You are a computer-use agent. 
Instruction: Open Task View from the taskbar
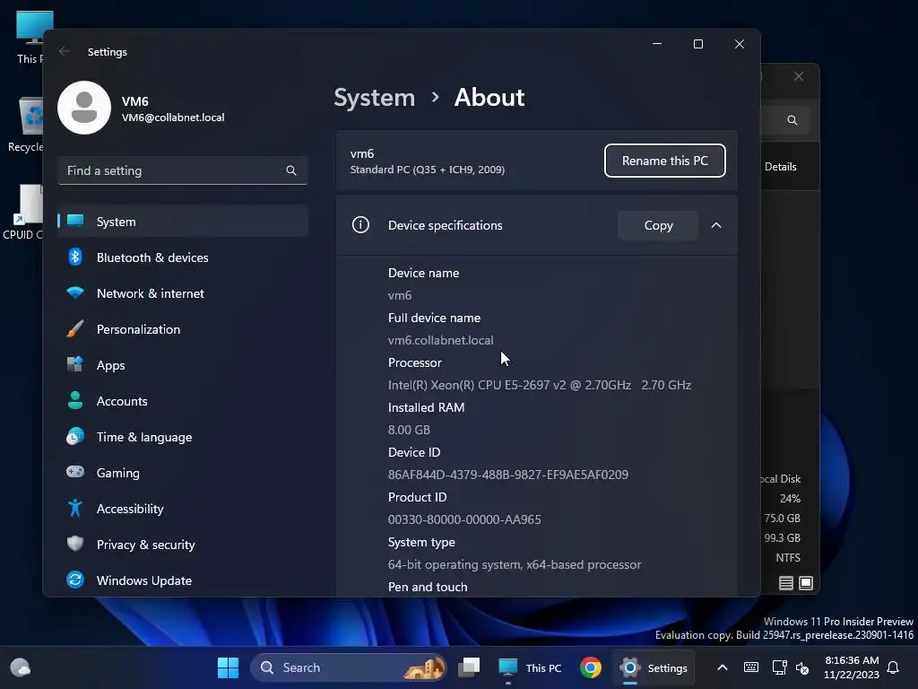(469, 667)
